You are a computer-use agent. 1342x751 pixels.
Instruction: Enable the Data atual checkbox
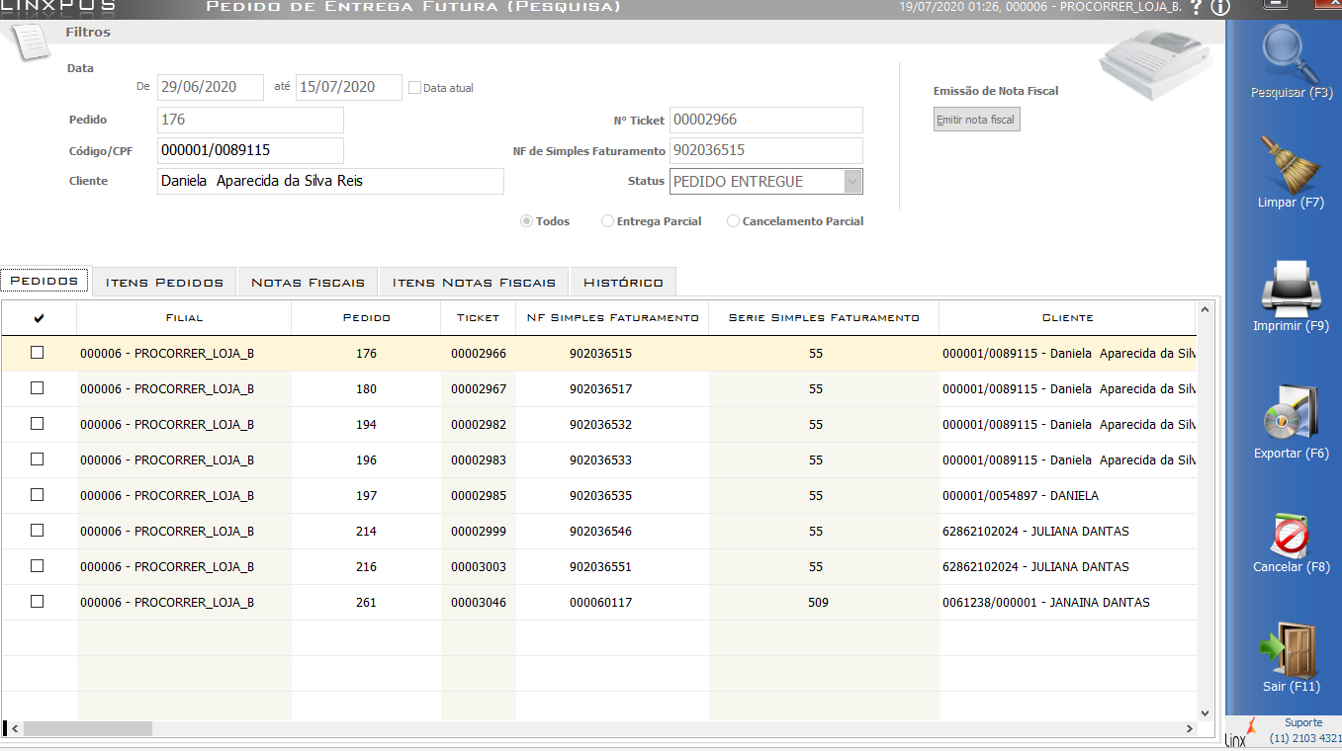415,88
